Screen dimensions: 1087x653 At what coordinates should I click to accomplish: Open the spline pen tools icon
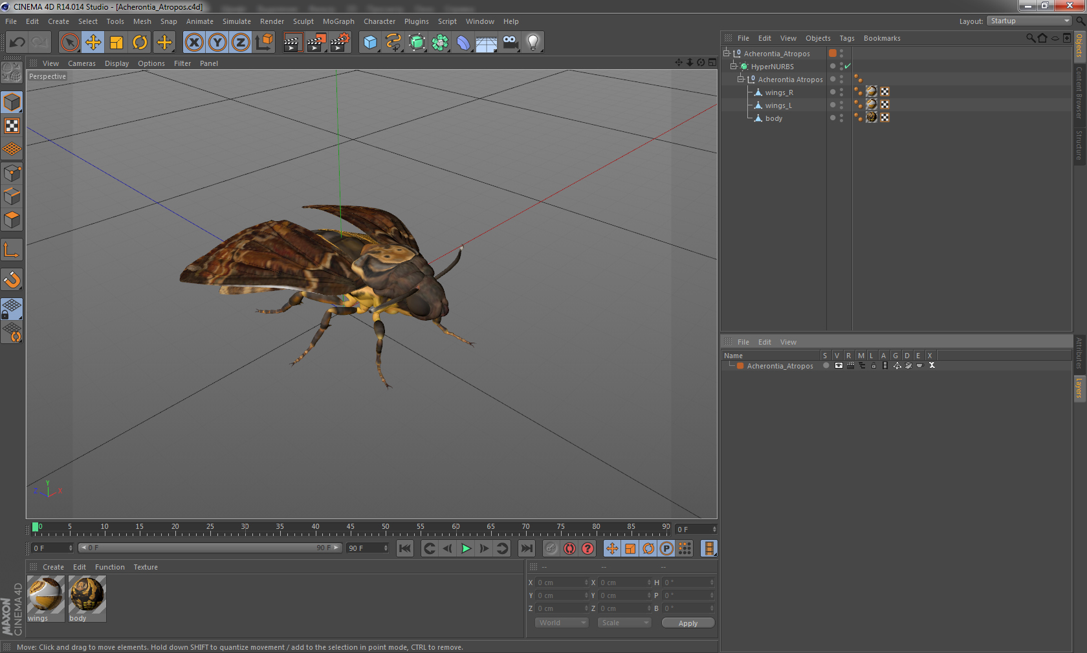click(393, 43)
